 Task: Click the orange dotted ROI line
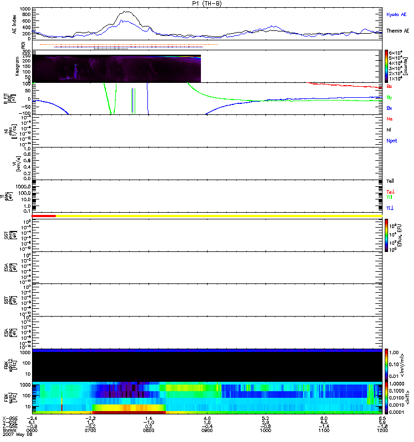(x=129, y=45)
